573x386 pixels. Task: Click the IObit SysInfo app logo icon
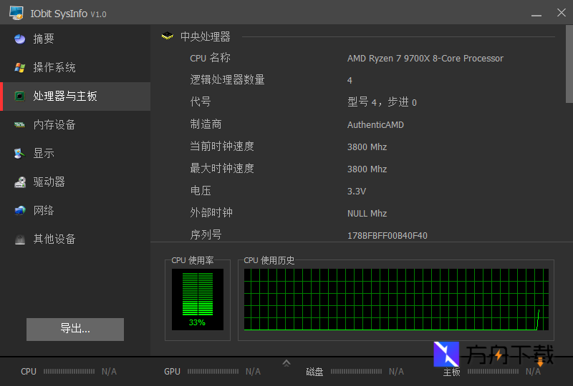[x=16, y=13]
